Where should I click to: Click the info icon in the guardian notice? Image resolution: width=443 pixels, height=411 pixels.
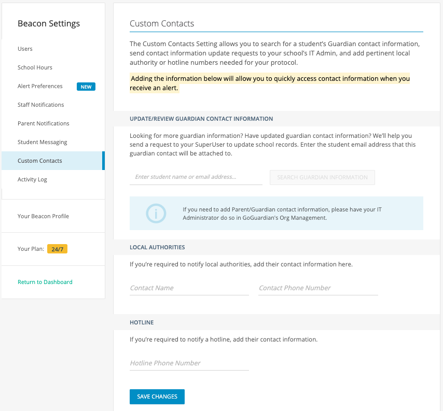pyautogui.click(x=156, y=213)
